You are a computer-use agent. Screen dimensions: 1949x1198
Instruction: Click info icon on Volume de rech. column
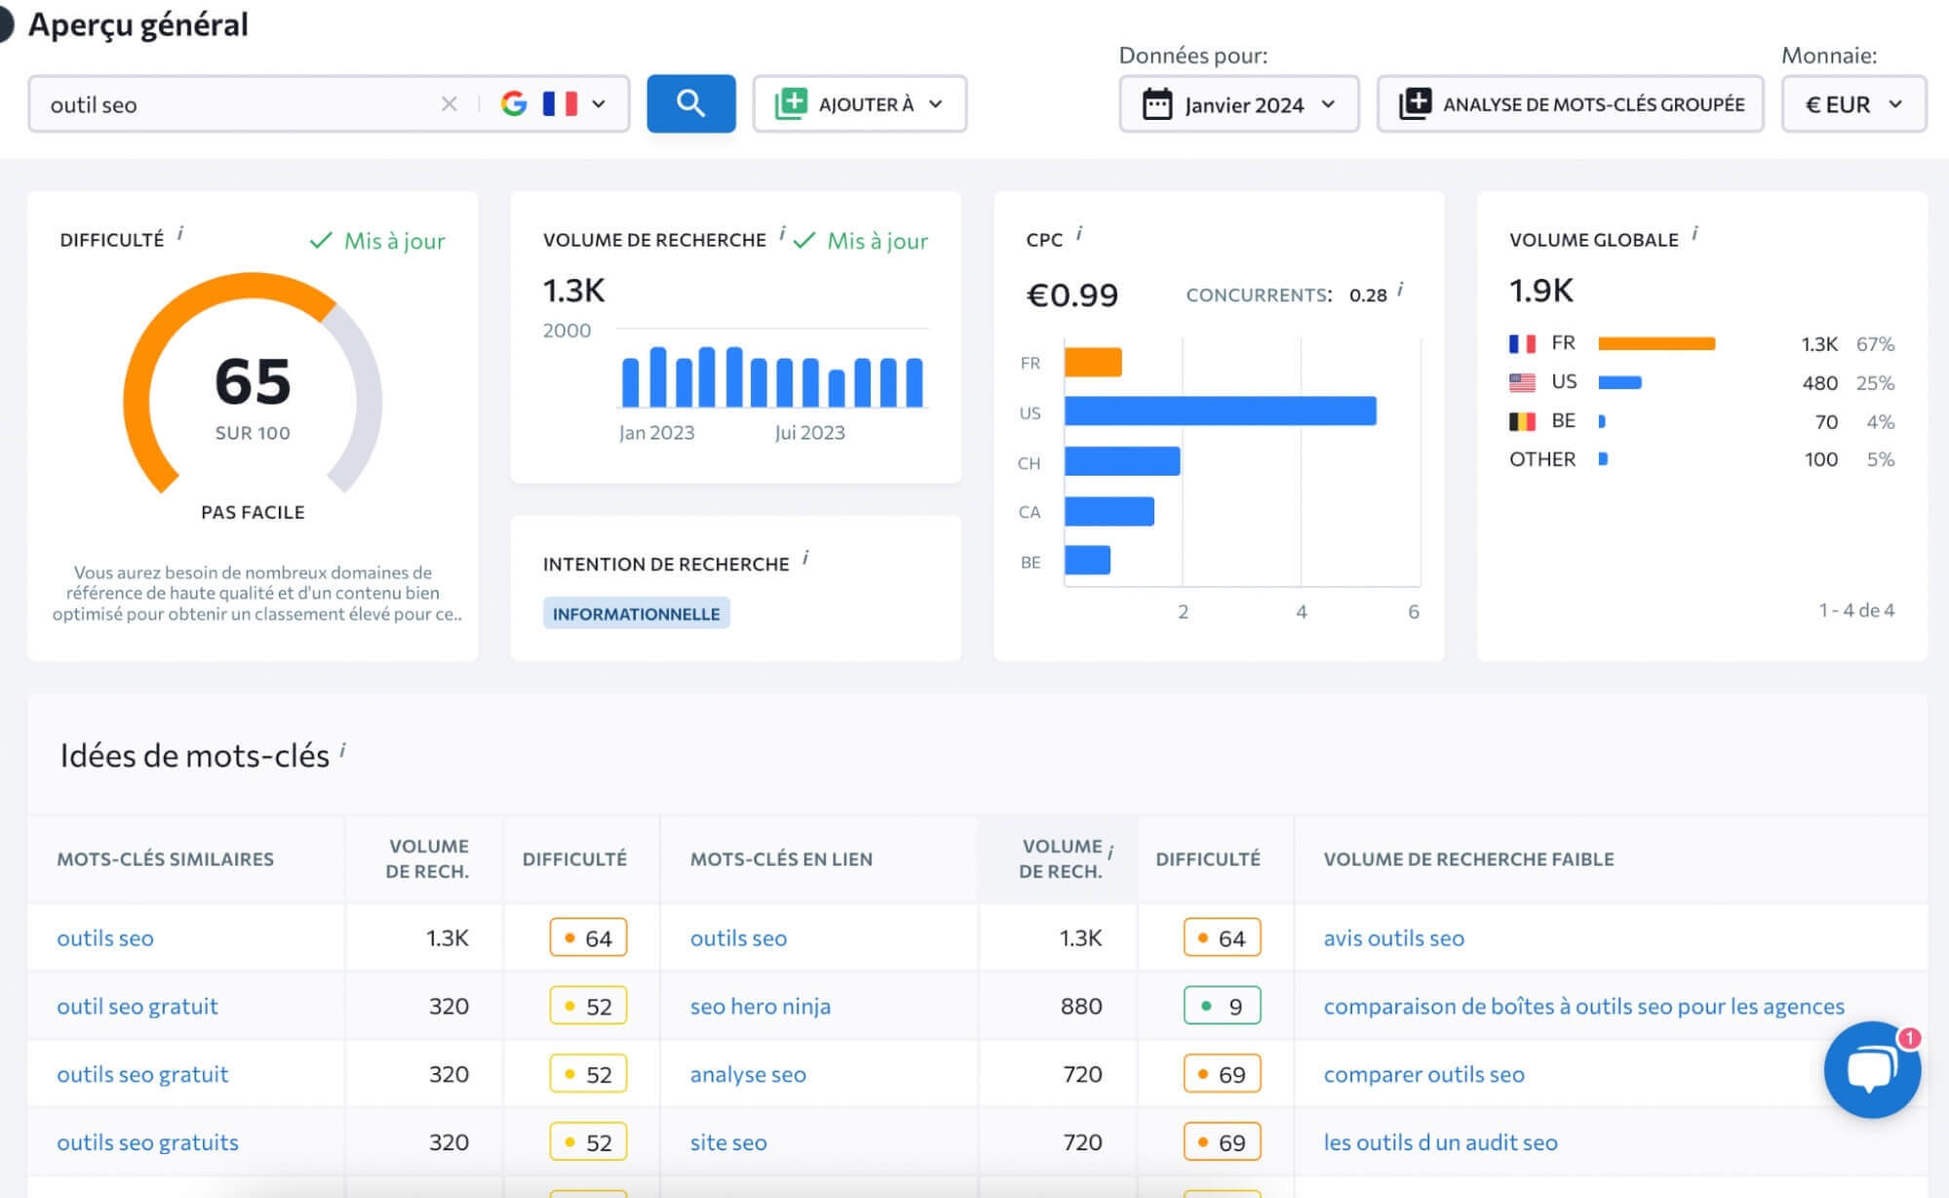click(1111, 853)
